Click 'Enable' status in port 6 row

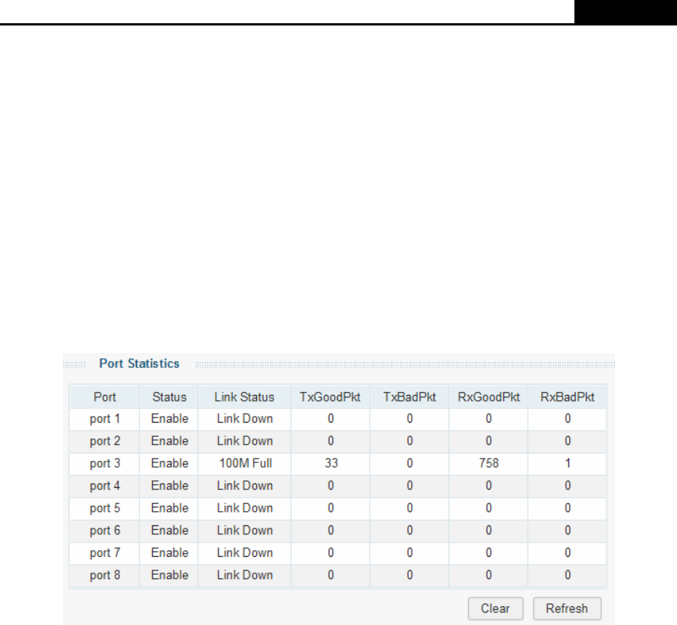[x=169, y=531]
